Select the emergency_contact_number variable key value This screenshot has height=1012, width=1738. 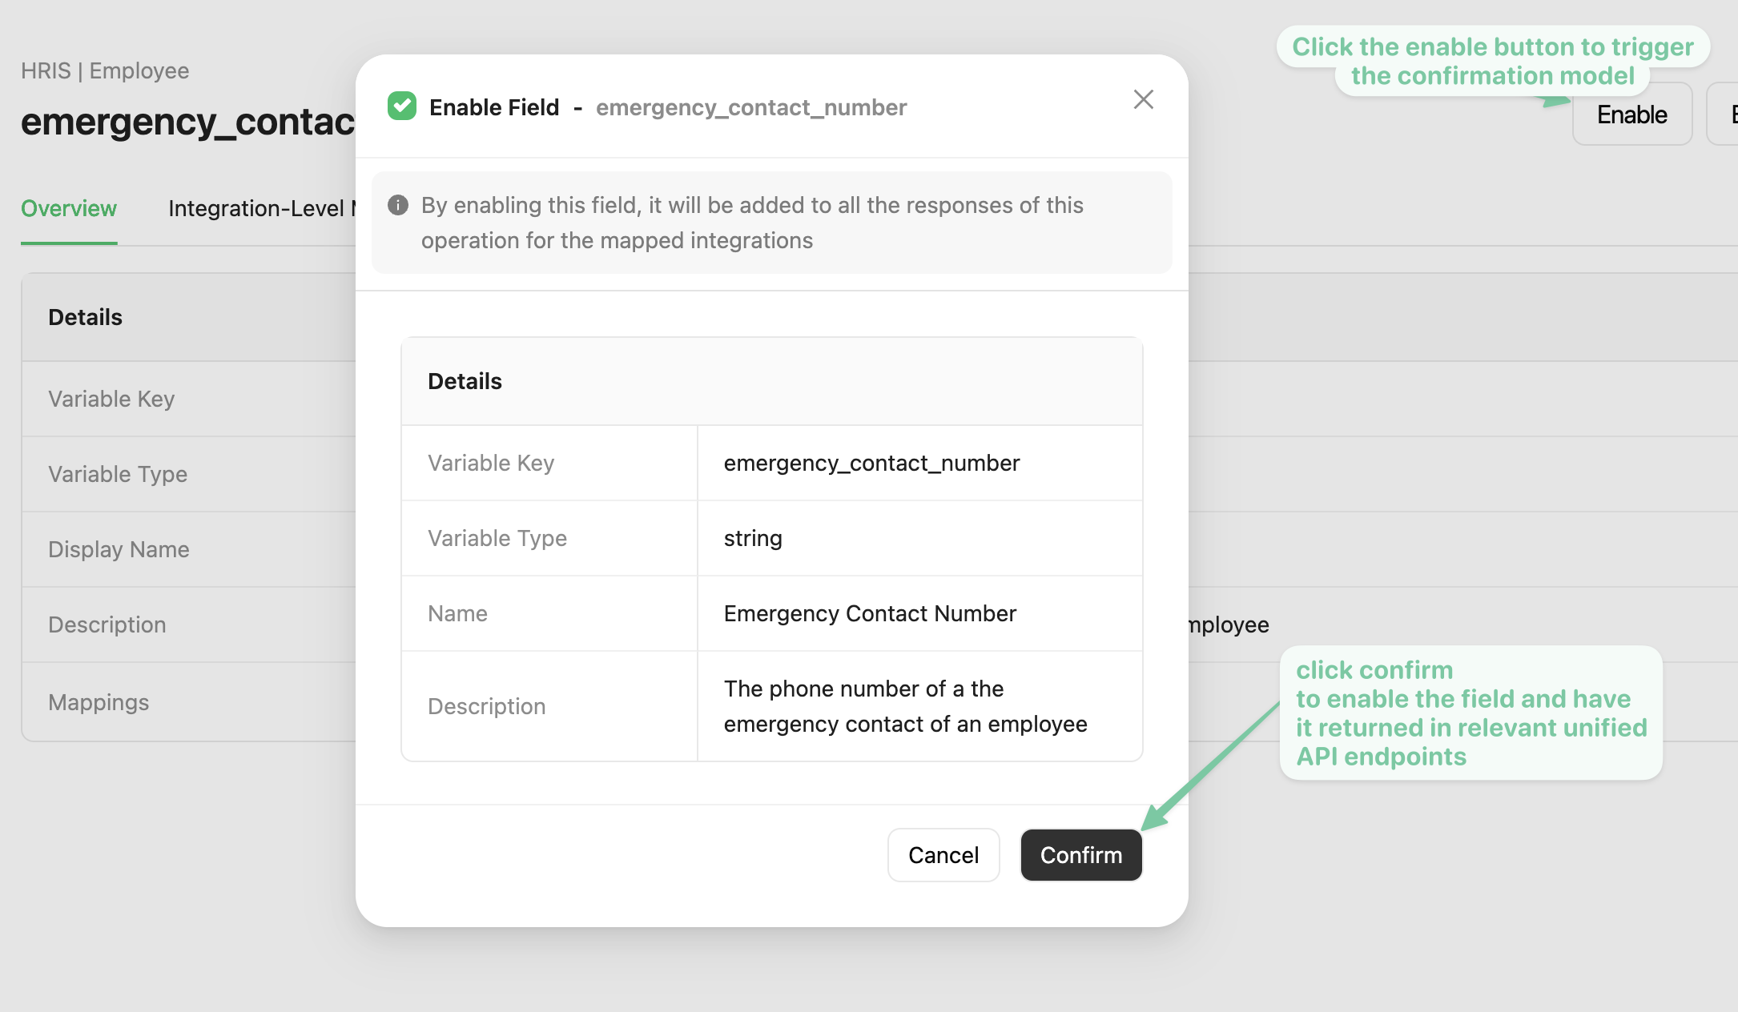point(871,463)
